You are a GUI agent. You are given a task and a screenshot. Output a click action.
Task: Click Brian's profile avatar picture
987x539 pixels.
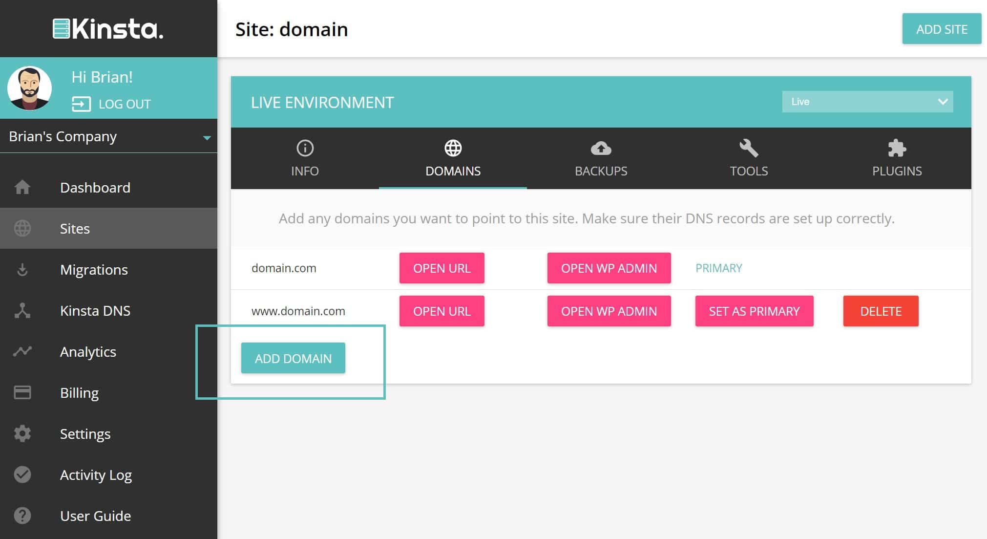[30, 88]
